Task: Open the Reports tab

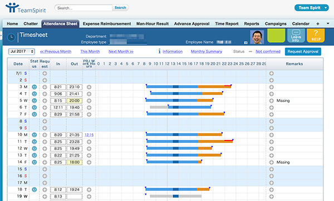Action: click(252, 24)
